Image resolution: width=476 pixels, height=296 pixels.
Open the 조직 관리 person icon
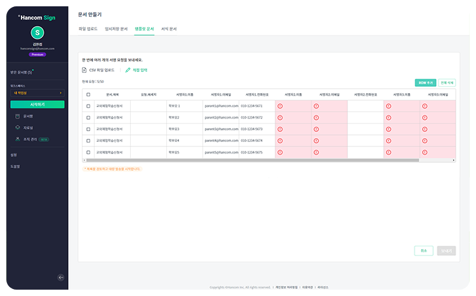coord(18,139)
